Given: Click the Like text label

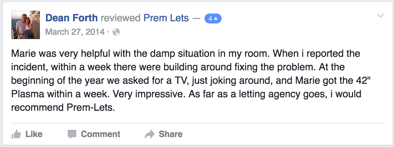Looking at the screenshot, I should coord(34,134).
